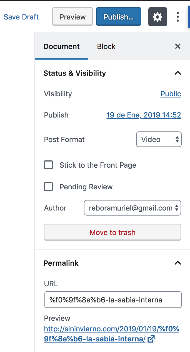Move the post to trash
190x352 pixels.
(x=112, y=233)
